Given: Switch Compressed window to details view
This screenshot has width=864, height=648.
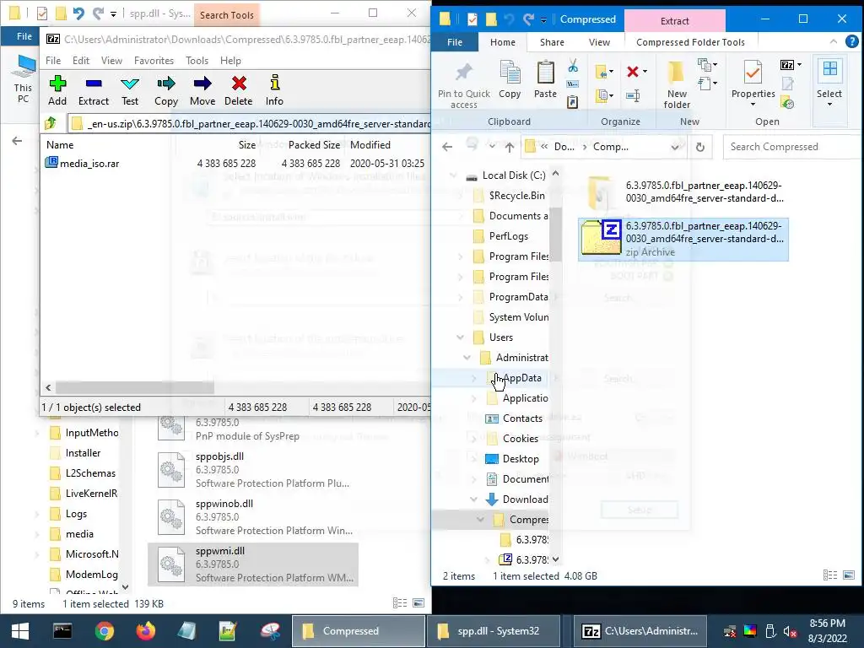Looking at the screenshot, I should pos(830,575).
